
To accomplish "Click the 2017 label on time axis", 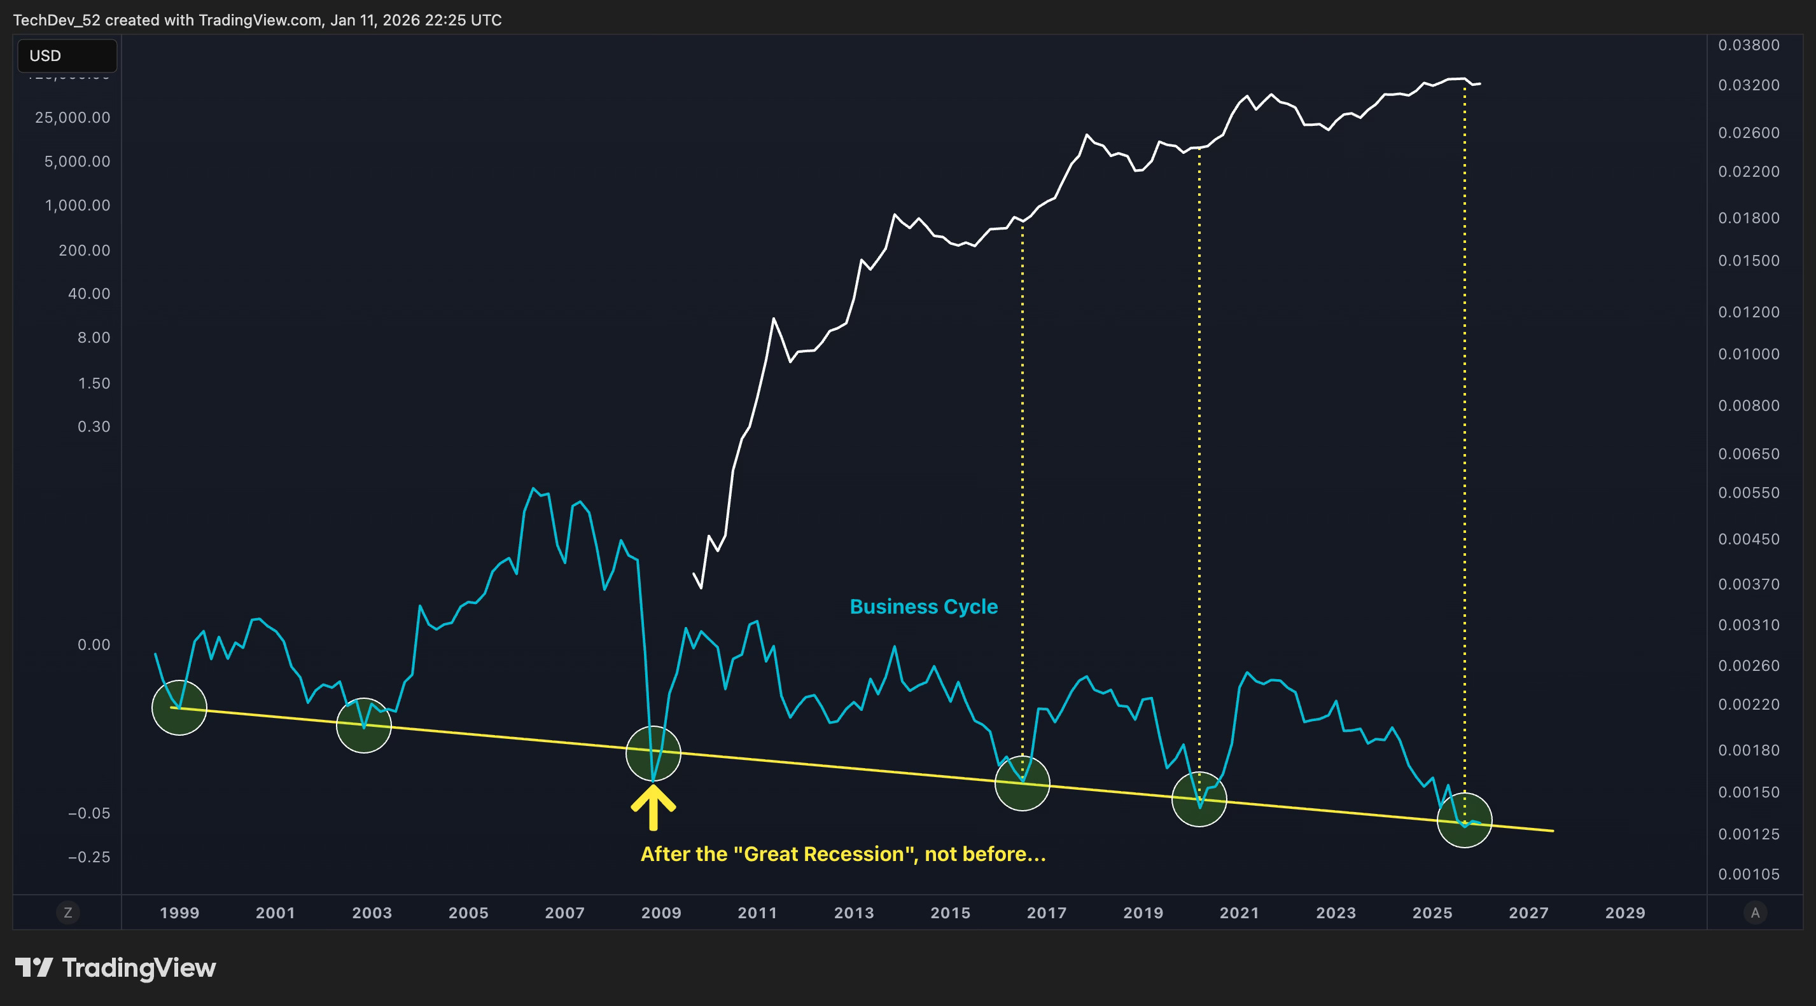I will point(1046,913).
